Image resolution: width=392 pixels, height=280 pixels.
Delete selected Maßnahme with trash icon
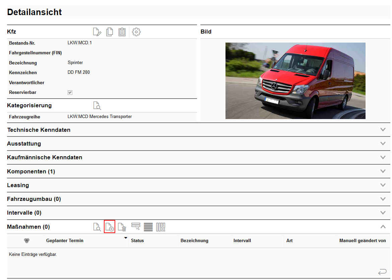[122, 227]
